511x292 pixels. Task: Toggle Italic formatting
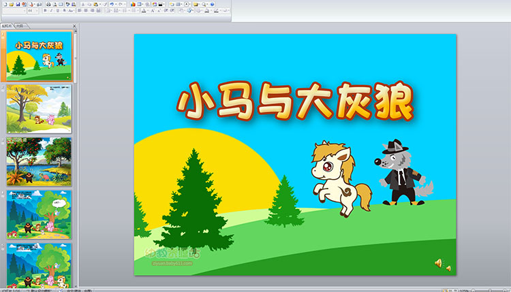[x=51, y=11]
